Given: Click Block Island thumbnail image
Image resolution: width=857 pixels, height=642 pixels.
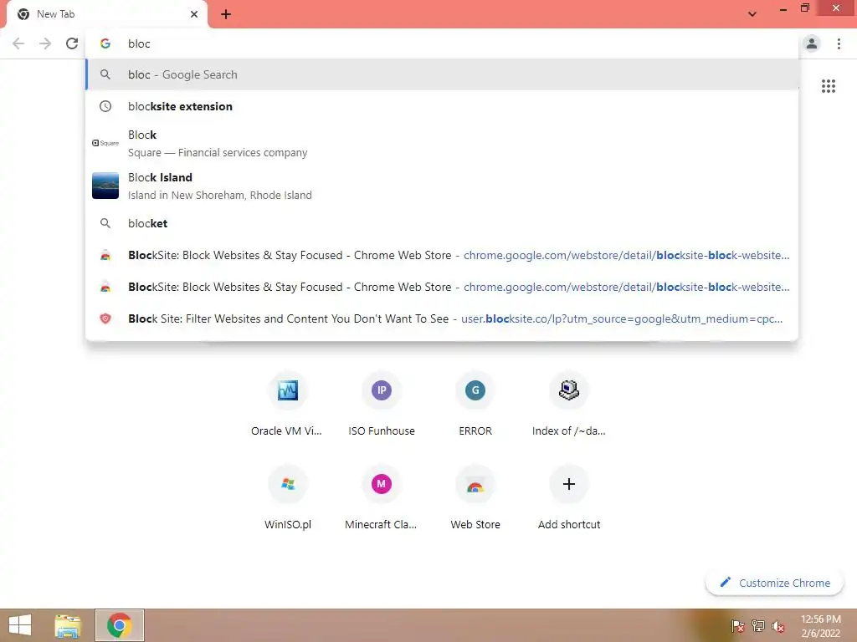Looking at the screenshot, I should (105, 186).
